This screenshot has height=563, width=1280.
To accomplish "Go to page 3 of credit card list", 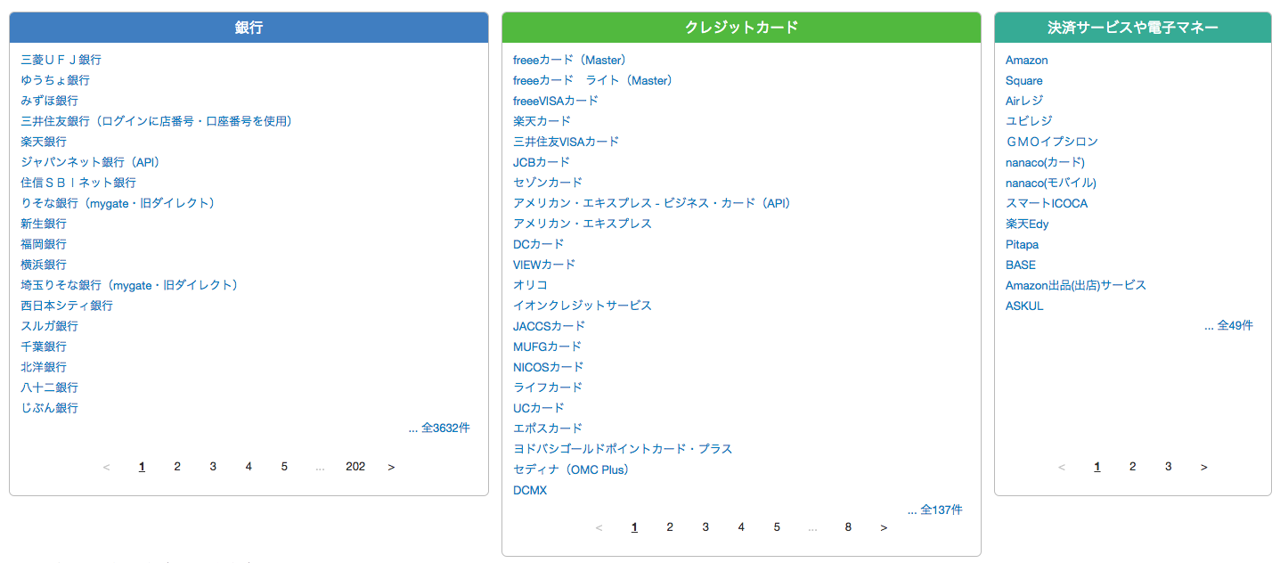I will coord(705,527).
